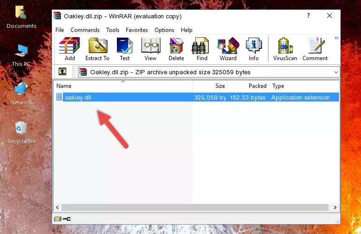Sort by the Size column header
Image resolution: width=361 pixels, height=234 pixels.
pos(210,86)
